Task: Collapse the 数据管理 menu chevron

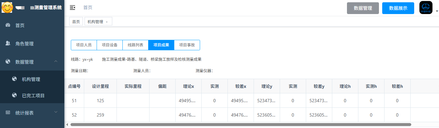Action: [x=56, y=61]
